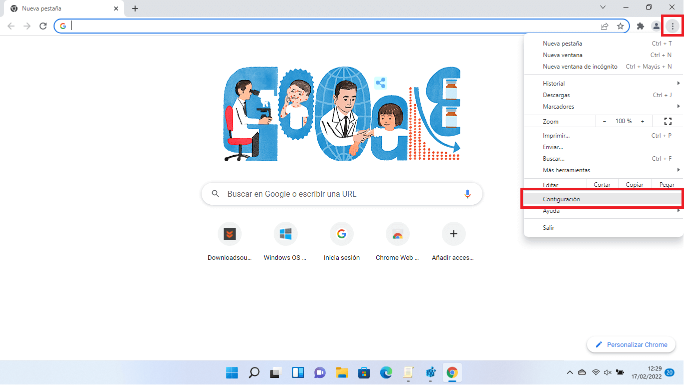Enter fullscreen from the Zoom row
684x385 pixels.
pyautogui.click(x=667, y=121)
